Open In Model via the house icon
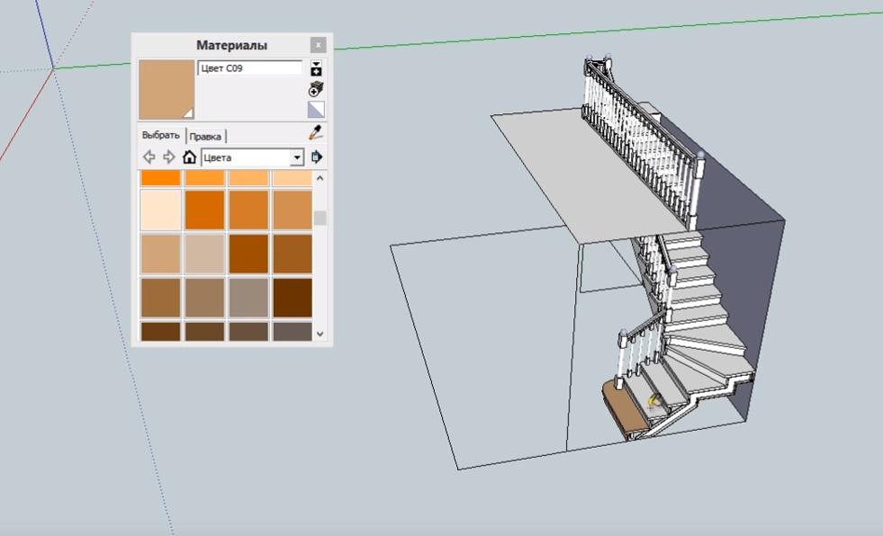Image resolution: width=883 pixels, height=536 pixels. tap(189, 156)
